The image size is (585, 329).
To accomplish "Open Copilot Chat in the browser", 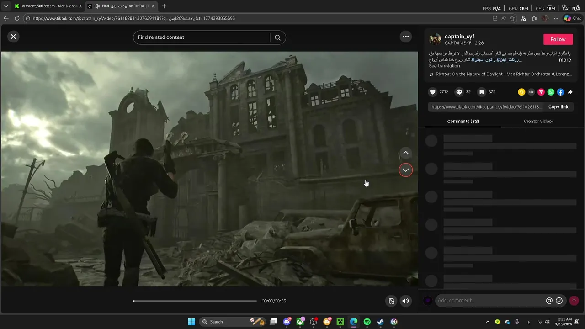I will (x=573, y=18).
